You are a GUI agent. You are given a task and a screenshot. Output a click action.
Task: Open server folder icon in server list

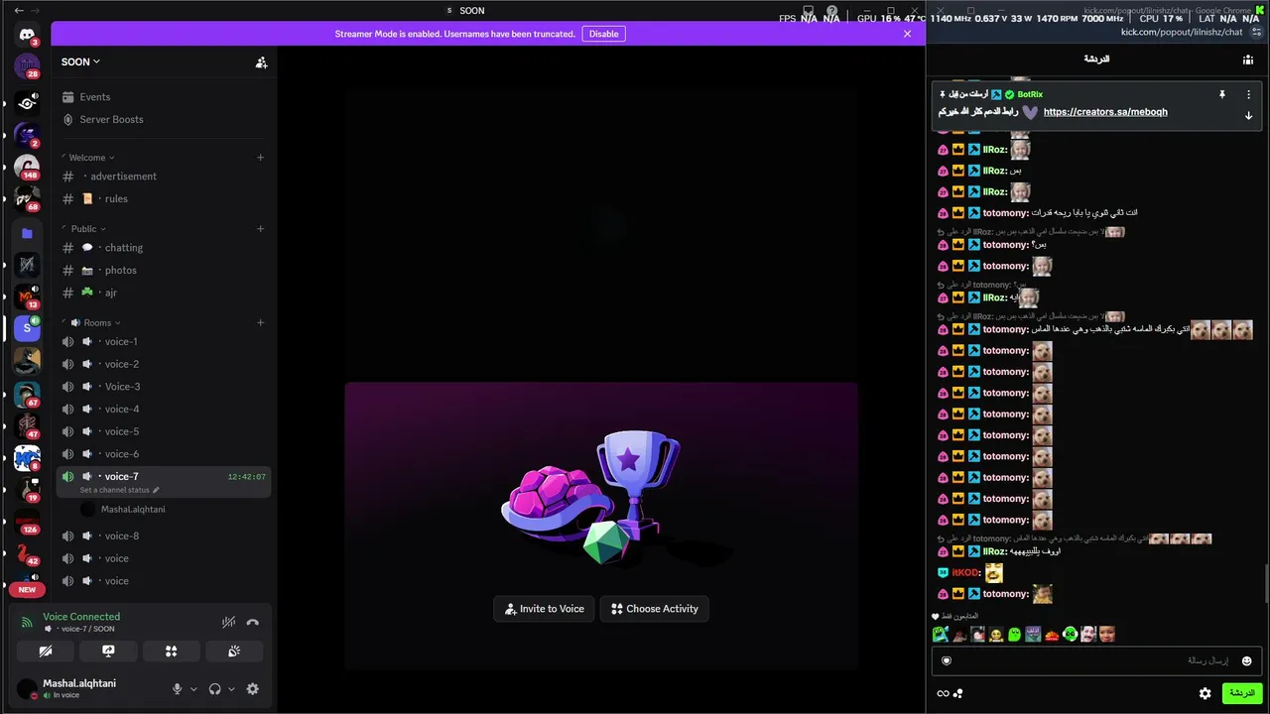tap(27, 233)
